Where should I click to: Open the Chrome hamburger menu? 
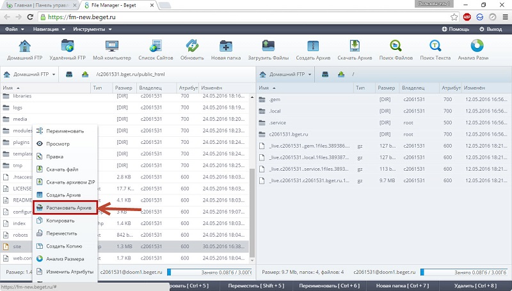click(505, 17)
